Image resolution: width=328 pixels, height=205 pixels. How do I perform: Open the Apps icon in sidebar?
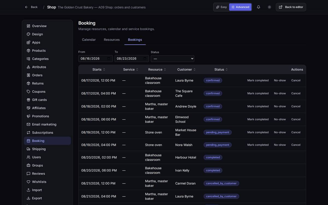[x=28, y=42]
